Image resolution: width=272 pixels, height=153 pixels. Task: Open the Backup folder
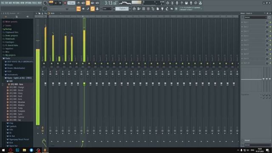point(7,29)
